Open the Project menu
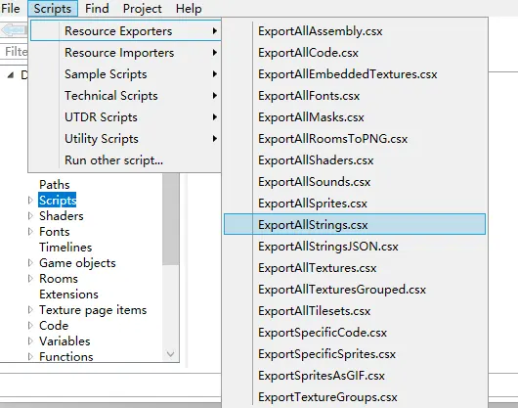Viewport: 518px width, 408px height. point(142,8)
